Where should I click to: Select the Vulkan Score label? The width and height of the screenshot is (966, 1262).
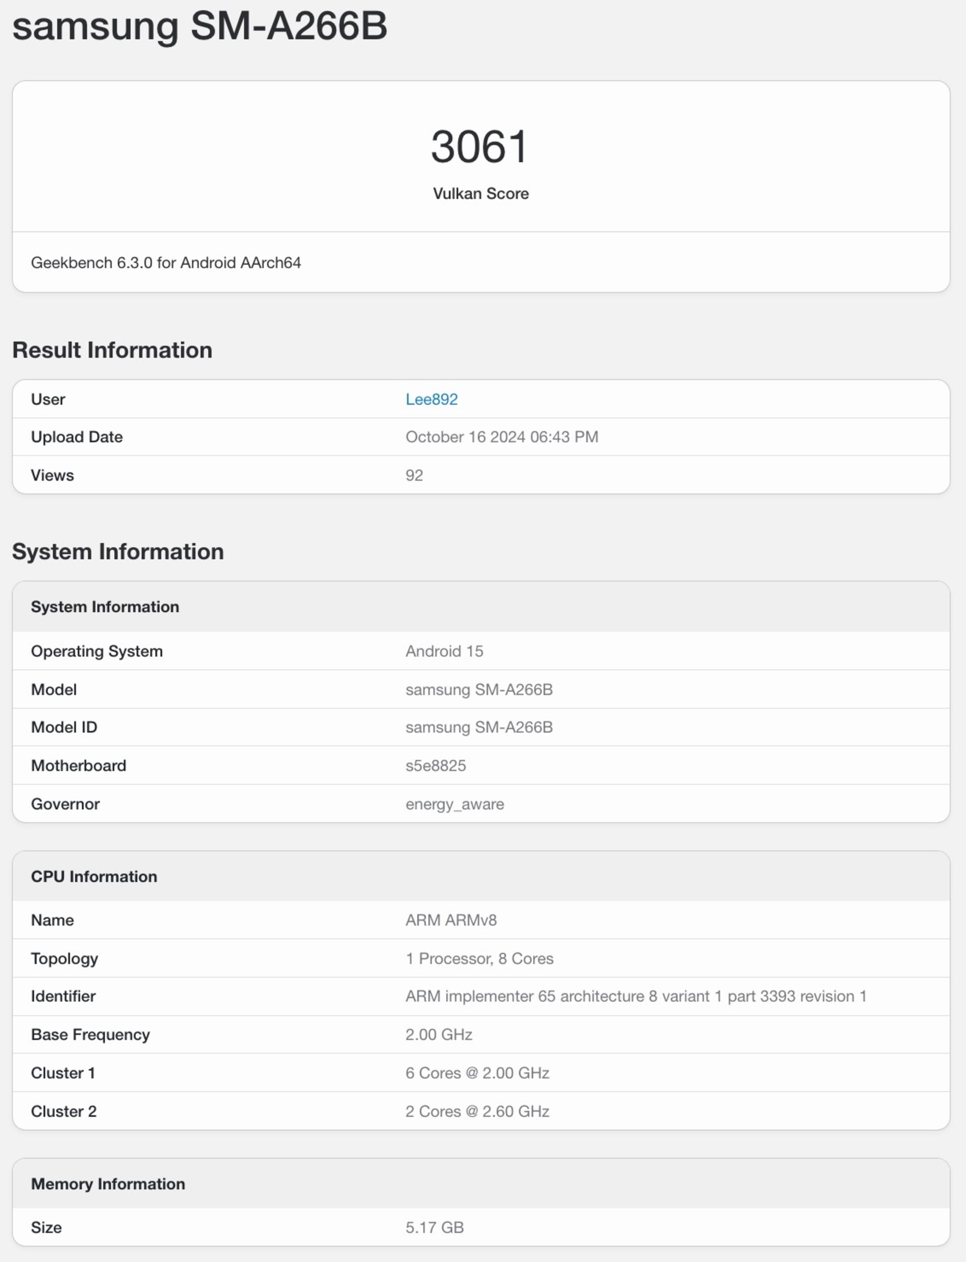click(x=480, y=193)
